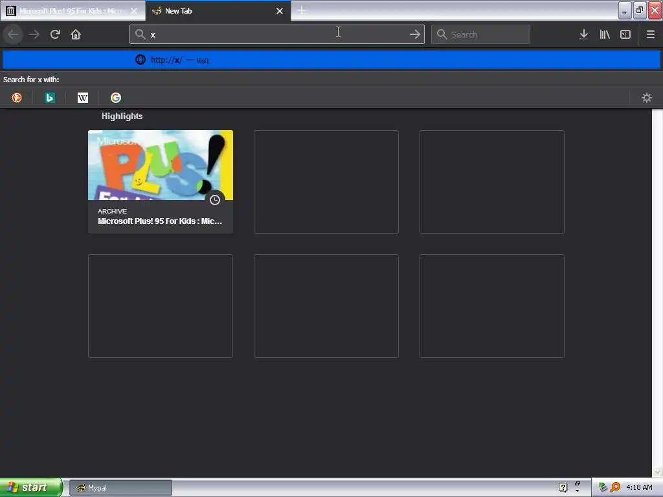Toggle the sidebar view icon
This screenshot has width=663, height=497.
point(625,34)
